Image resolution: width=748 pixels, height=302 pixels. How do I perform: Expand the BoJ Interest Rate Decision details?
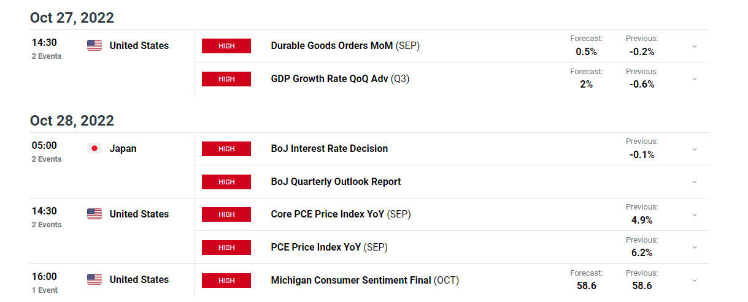(695, 149)
